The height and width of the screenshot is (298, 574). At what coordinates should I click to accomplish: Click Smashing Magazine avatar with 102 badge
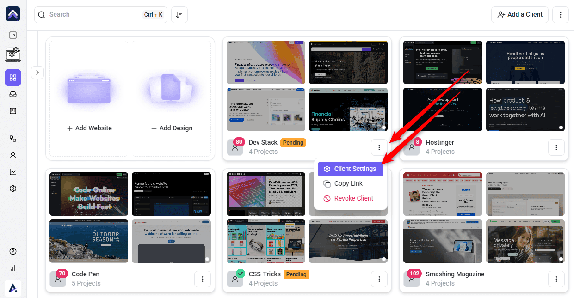click(412, 279)
